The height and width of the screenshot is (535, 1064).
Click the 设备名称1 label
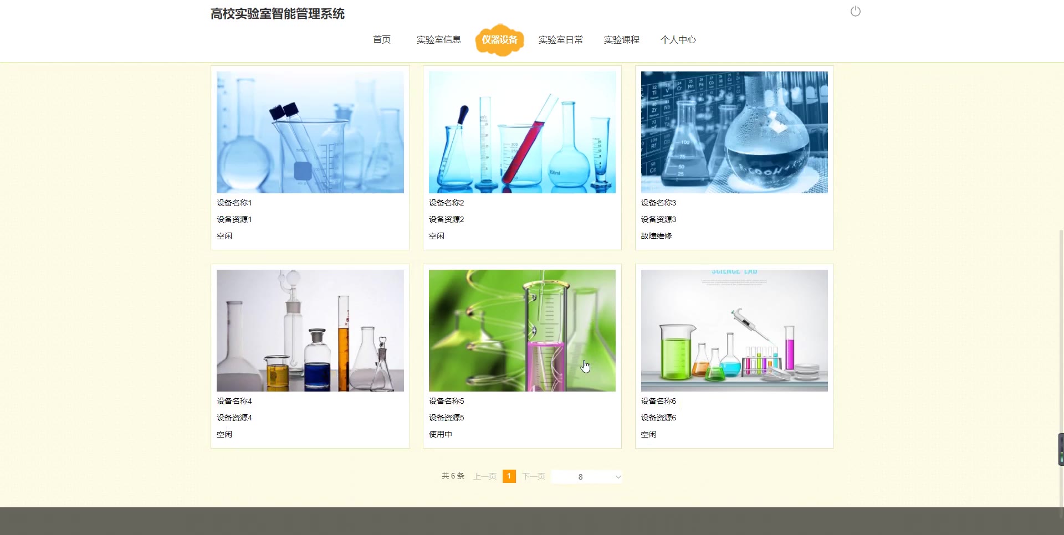pos(234,203)
